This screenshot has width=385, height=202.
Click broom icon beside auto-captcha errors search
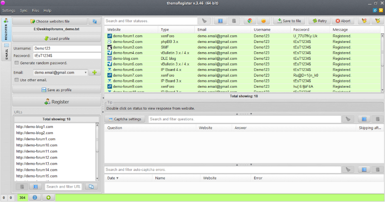[x=348, y=169]
